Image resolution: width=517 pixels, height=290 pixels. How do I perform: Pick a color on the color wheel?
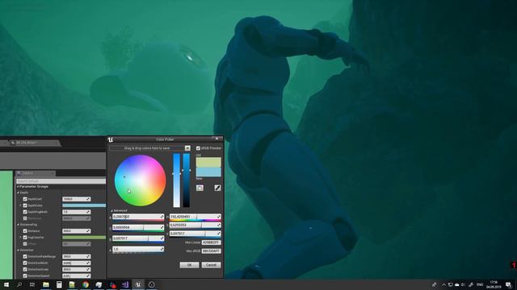tap(140, 180)
